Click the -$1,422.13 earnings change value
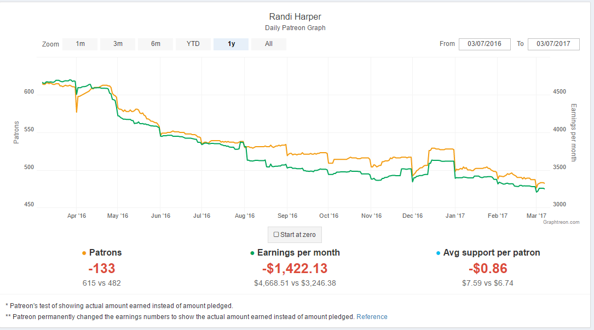The height and width of the screenshot is (330, 594). [295, 269]
